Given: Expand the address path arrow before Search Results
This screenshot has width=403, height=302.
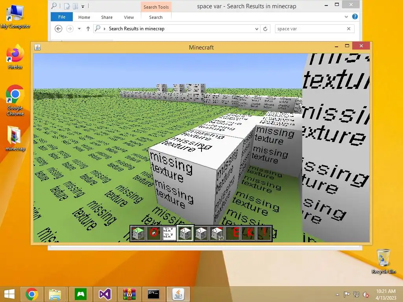Looking at the screenshot, I should tap(105, 29).
